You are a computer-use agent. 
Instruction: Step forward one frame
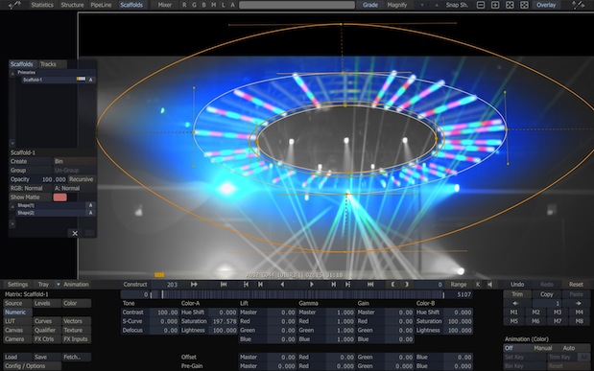point(333,285)
